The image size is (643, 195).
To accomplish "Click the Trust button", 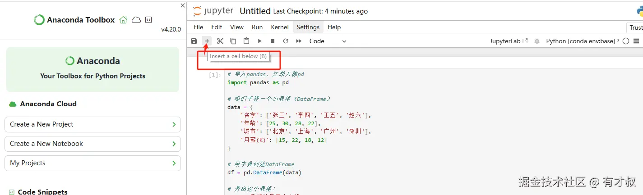I will click(635, 27).
